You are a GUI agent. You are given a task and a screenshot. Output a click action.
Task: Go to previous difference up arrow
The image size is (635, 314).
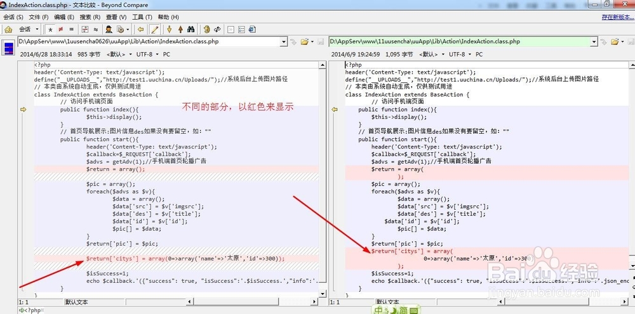pyautogui.click(x=180, y=29)
